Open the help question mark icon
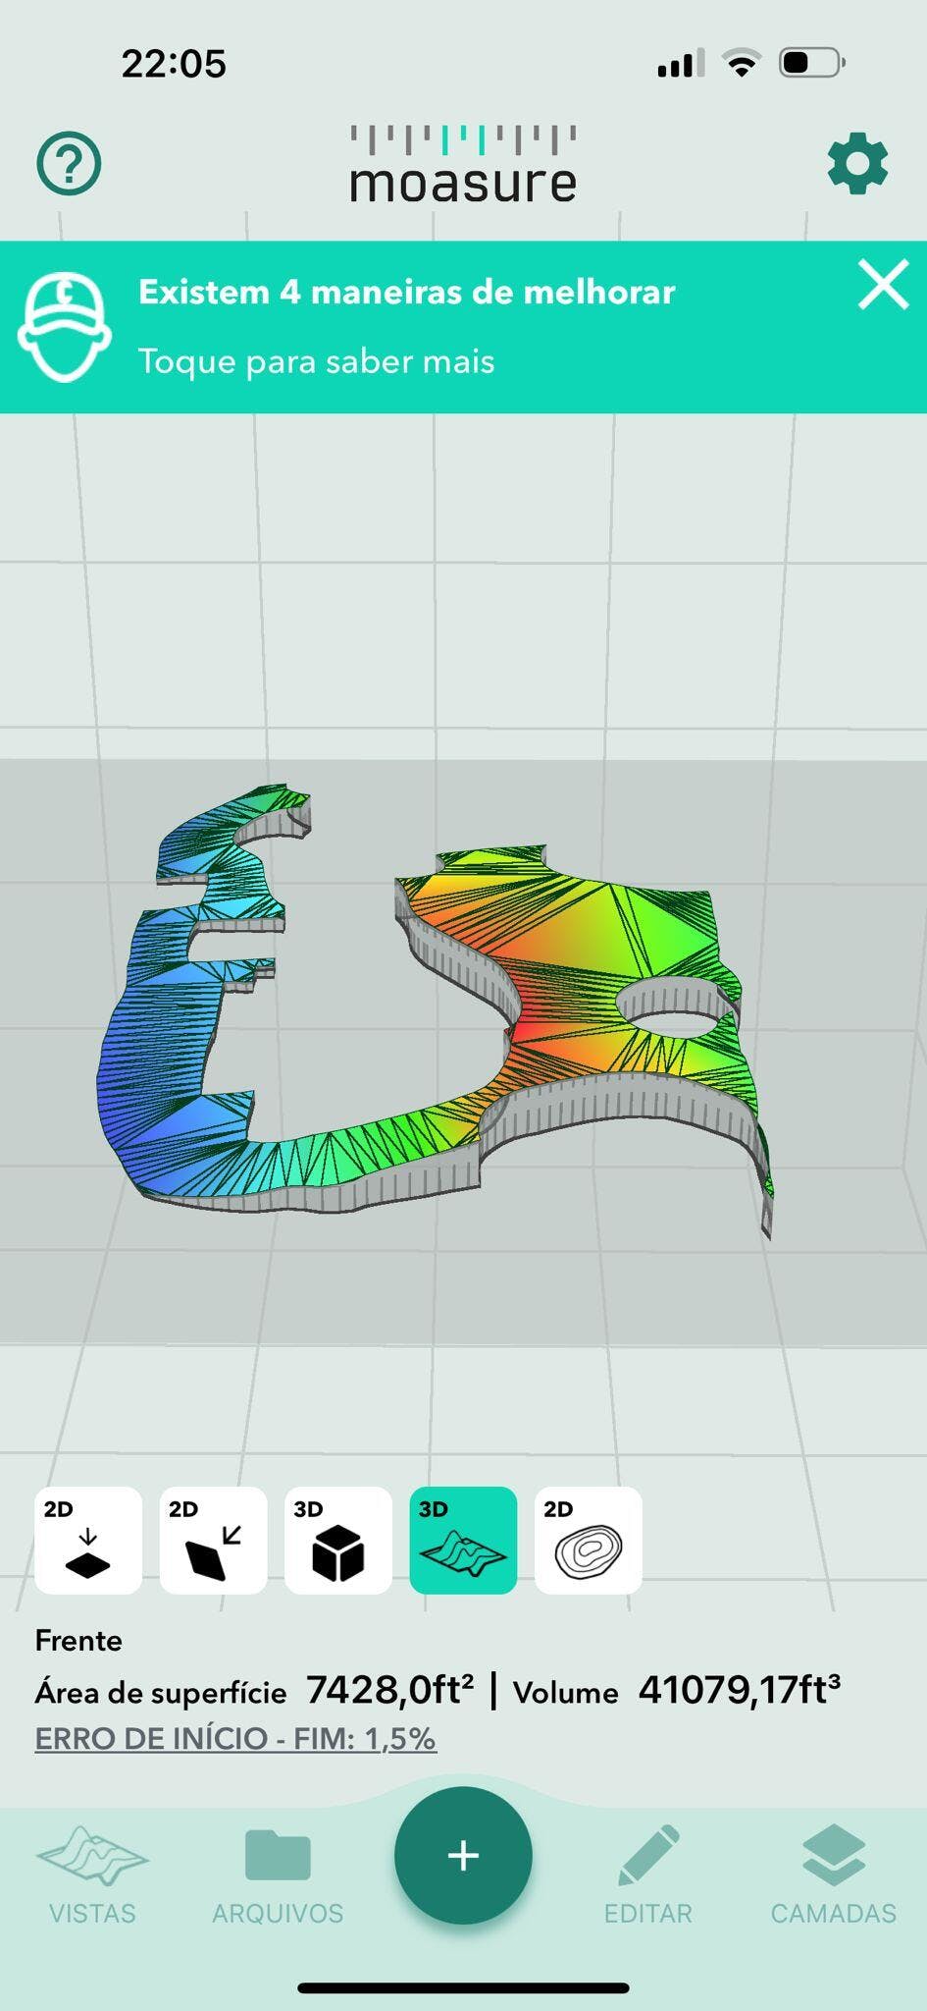927x2011 pixels. [69, 163]
